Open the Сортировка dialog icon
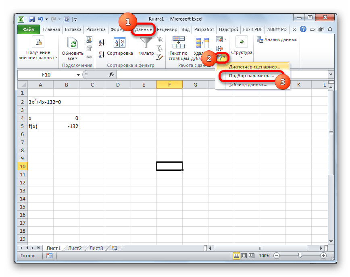350x277 pixels. (x=119, y=42)
